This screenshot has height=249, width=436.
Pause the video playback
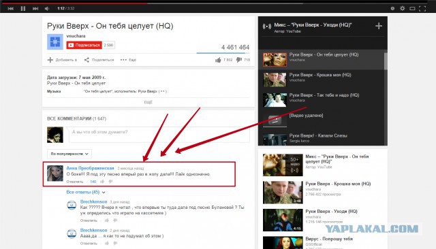point(23,8)
